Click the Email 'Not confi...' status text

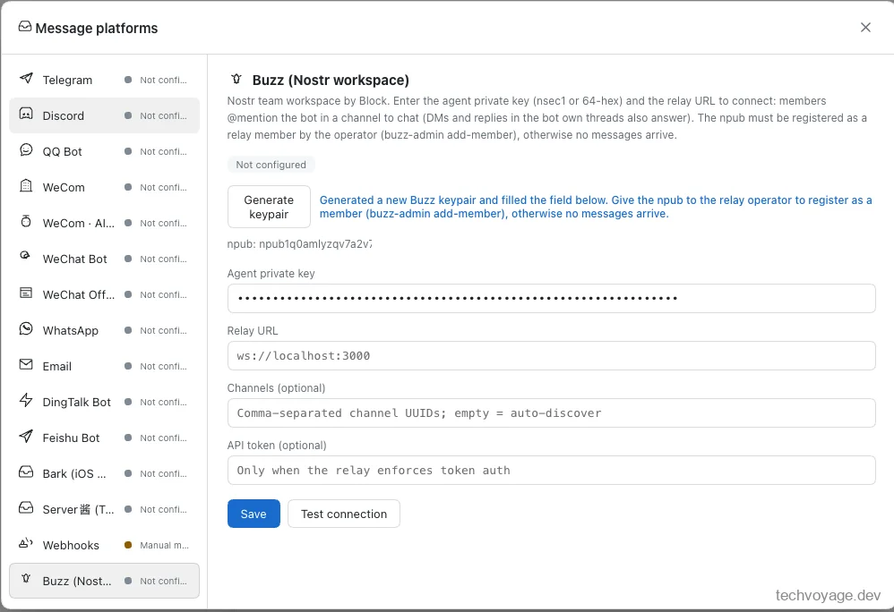[x=163, y=366]
